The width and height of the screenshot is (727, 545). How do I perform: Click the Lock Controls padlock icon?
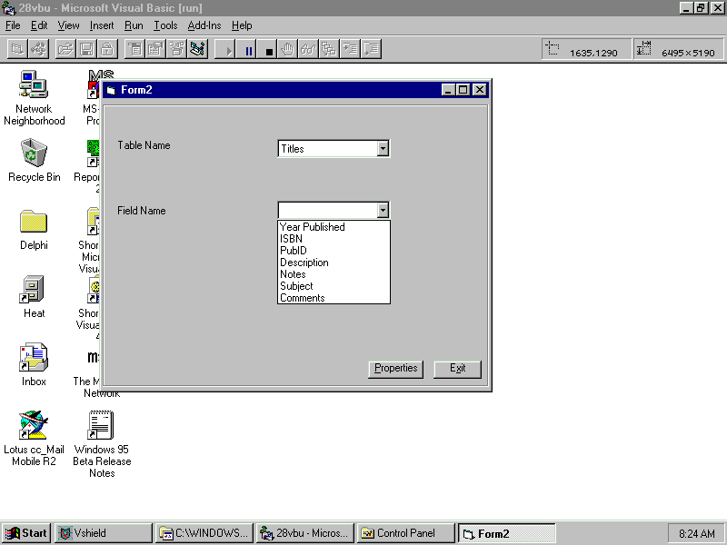[x=106, y=50]
